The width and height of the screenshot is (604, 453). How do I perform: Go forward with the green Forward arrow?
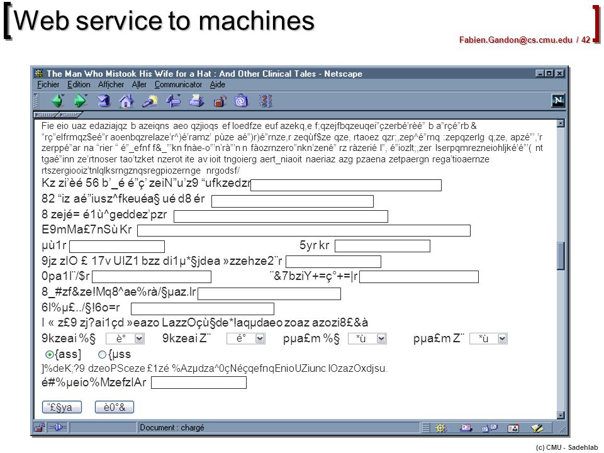coord(80,101)
